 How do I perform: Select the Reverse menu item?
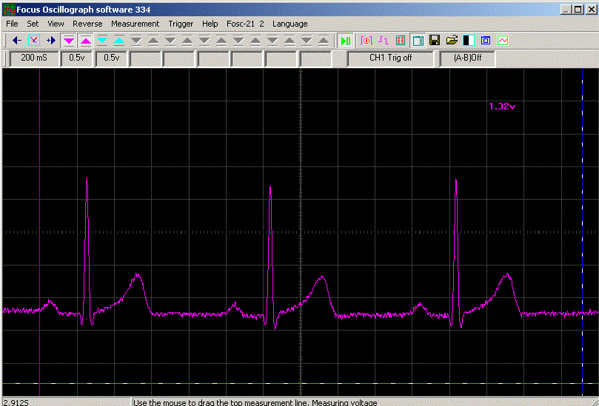click(87, 24)
